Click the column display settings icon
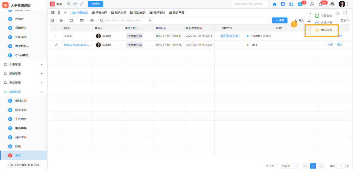The width and height of the screenshot is (353, 170). [52, 20]
